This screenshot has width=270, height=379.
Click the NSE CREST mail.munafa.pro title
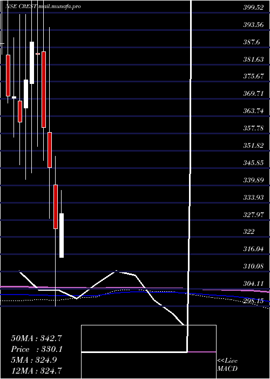tap(43, 6)
